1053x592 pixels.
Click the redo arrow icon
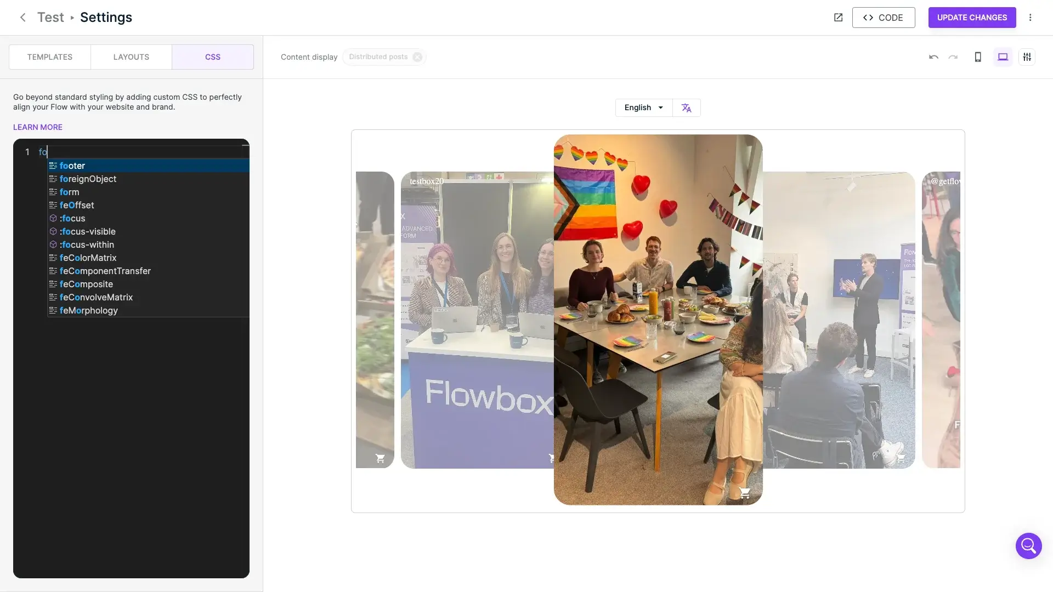tap(953, 56)
